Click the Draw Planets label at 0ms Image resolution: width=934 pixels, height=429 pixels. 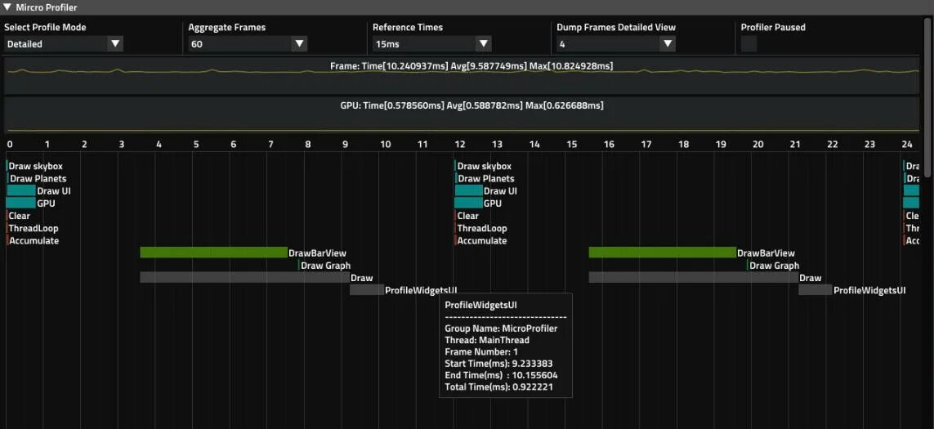(x=38, y=179)
